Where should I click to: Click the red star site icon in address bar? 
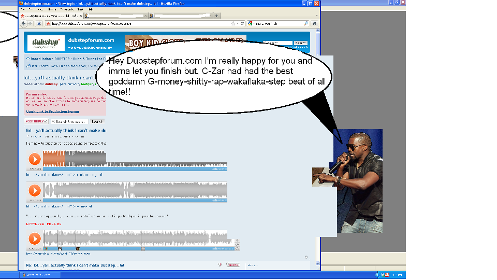48,23
